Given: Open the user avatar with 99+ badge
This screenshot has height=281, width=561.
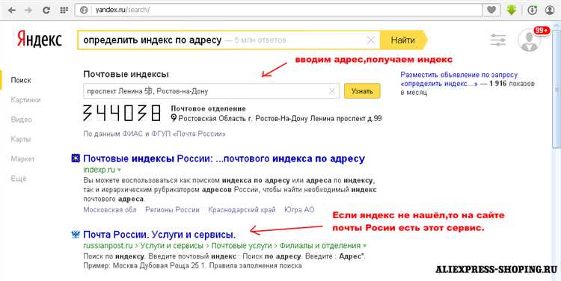Looking at the screenshot, I should tap(529, 40).
